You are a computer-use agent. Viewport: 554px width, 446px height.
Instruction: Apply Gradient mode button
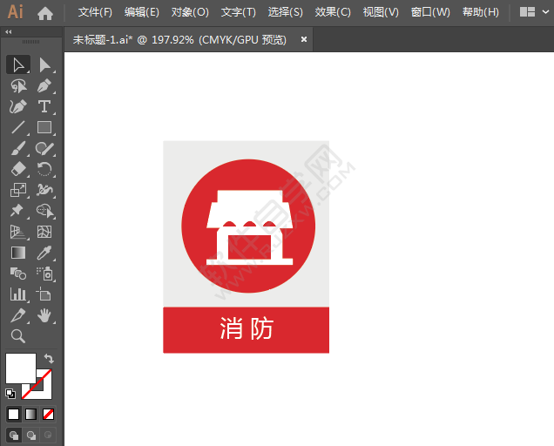(x=31, y=414)
